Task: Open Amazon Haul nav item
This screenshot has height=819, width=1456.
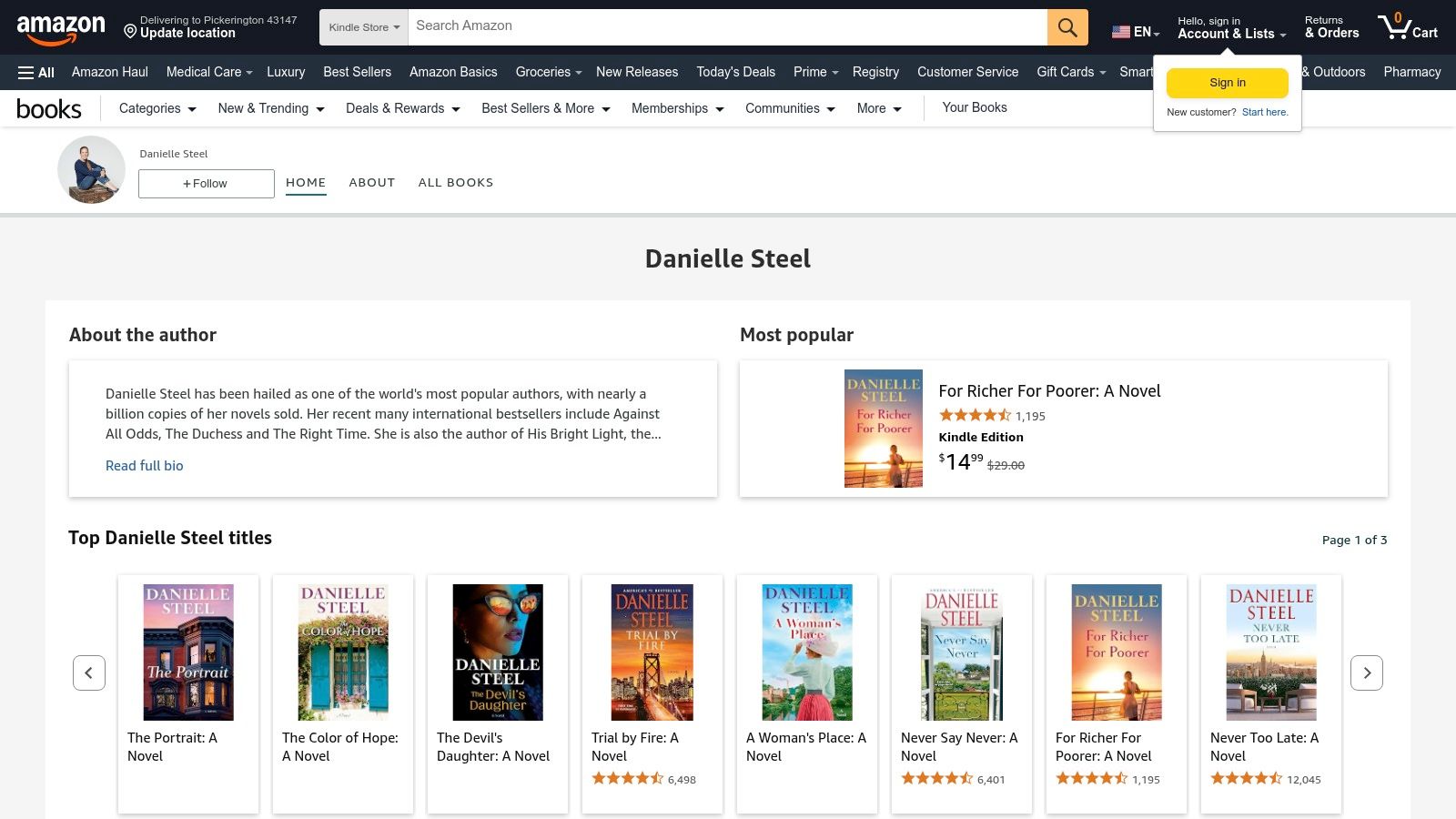Action: (x=110, y=72)
